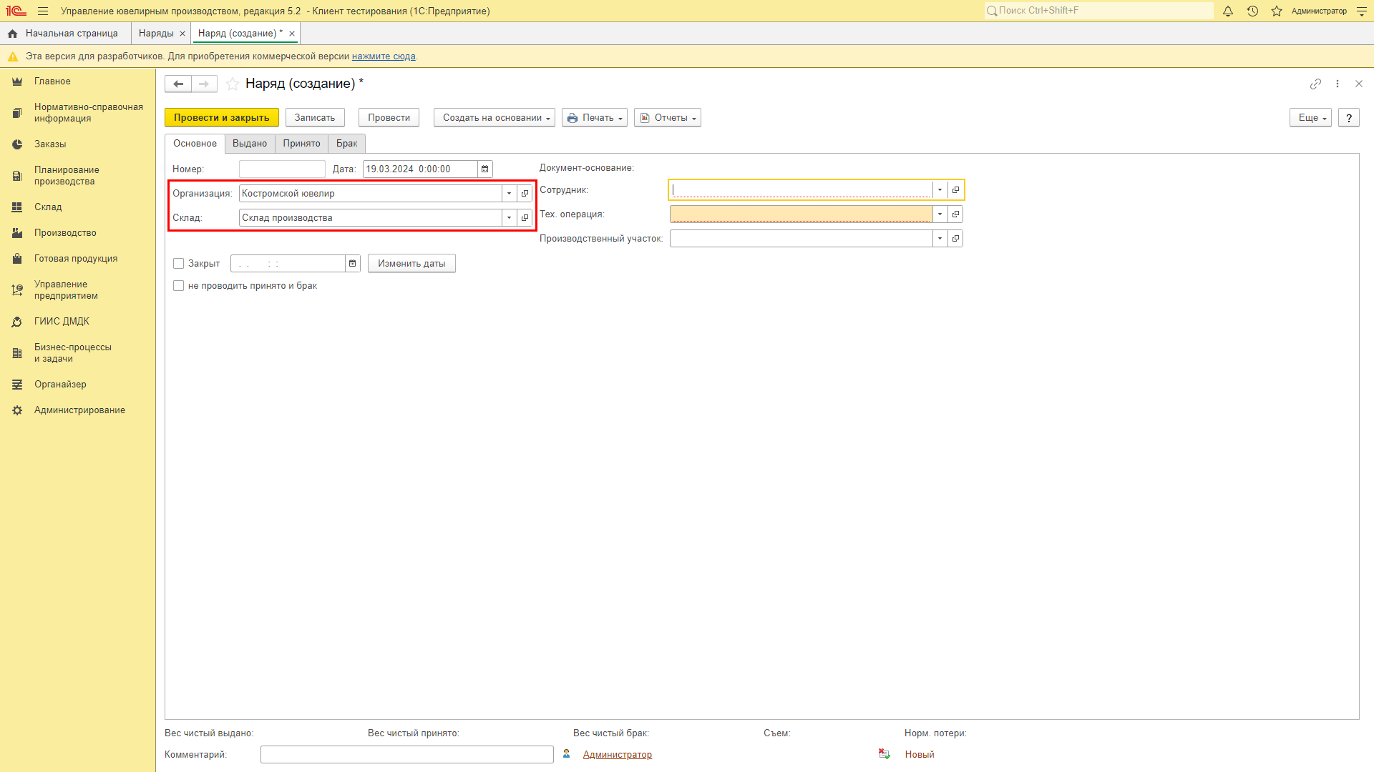The height and width of the screenshot is (772, 1374).
Task: Go back with the left arrow button
Action: tap(178, 84)
